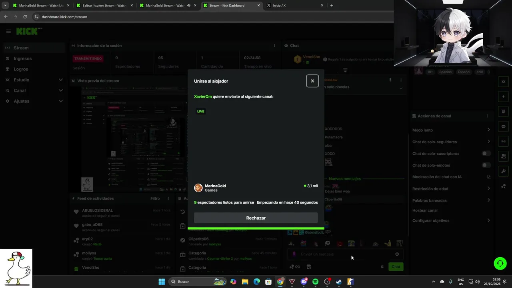Switch to Inicio / X browser tab
The height and width of the screenshot is (288, 512).
(x=295, y=6)
